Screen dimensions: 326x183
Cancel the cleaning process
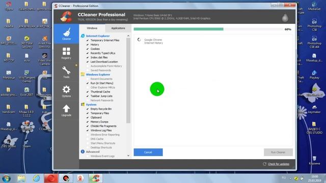148,152
